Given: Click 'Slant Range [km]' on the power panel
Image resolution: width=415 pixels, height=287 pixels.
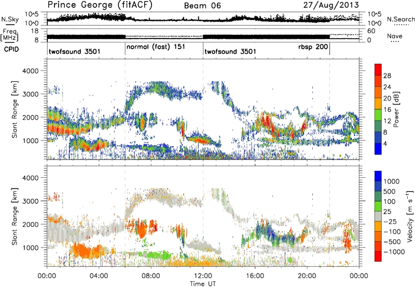Looking at the screenshot, I should click(15, 109).
